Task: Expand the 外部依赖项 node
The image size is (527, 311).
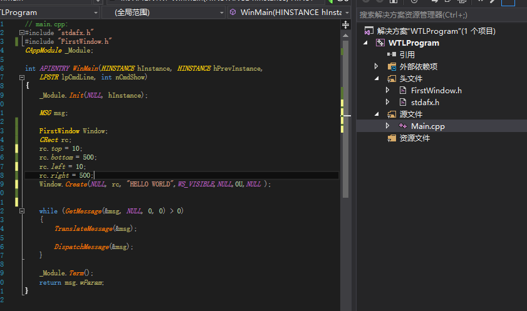Action: coord(377,66)
